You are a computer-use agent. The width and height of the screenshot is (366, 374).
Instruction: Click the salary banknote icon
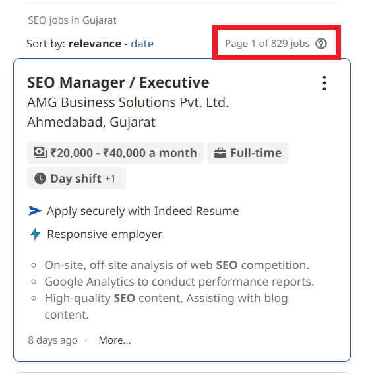(x=40, y=152)
